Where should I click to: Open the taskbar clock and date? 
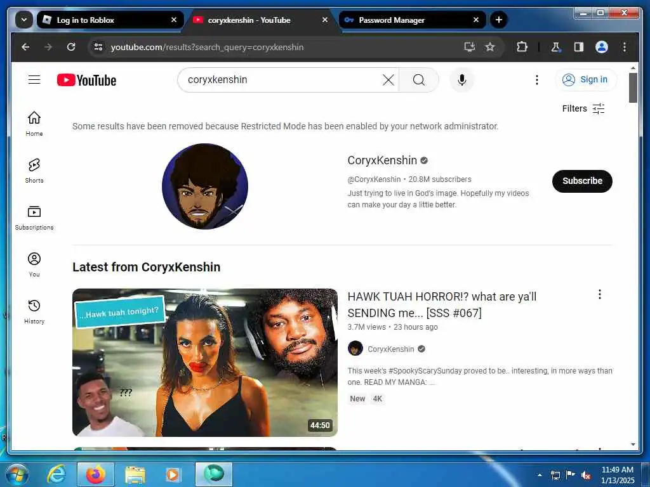click(x=618, y=475)
